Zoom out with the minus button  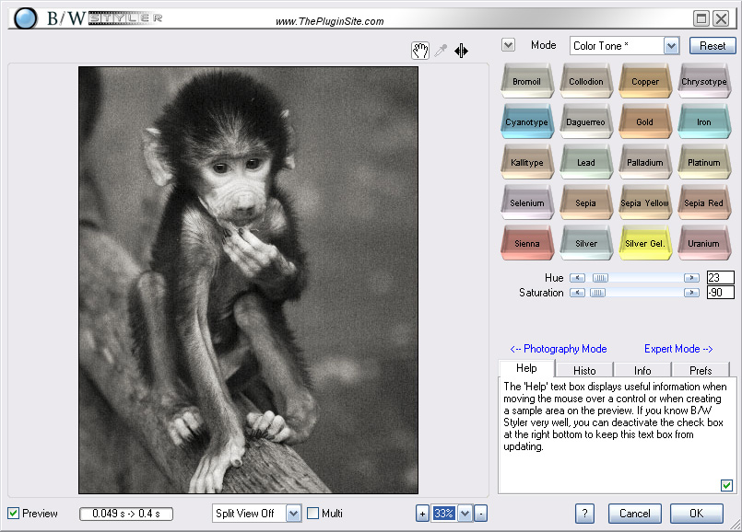[481, 514]
